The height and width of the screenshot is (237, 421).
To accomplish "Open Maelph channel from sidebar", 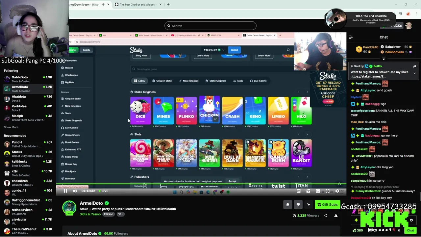I will click(28, 118).
